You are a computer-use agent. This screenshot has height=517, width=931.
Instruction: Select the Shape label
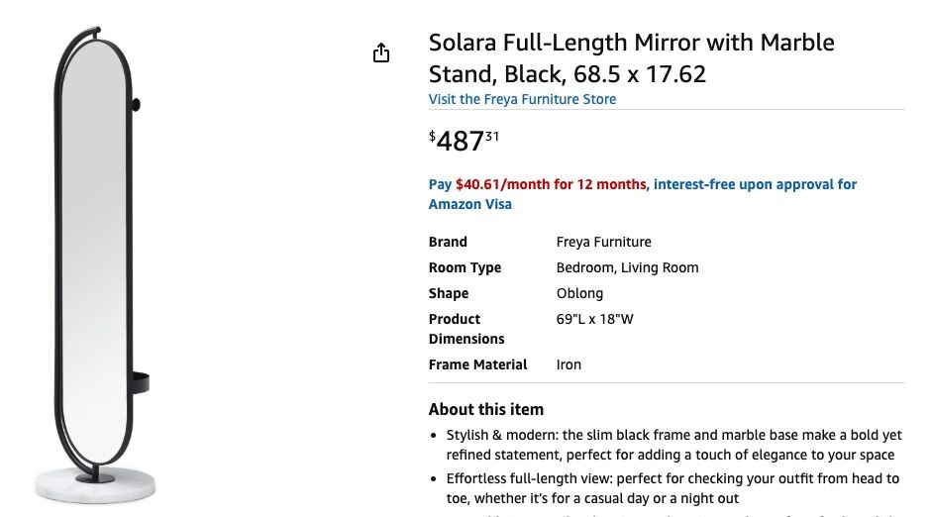tap(449, 293)
